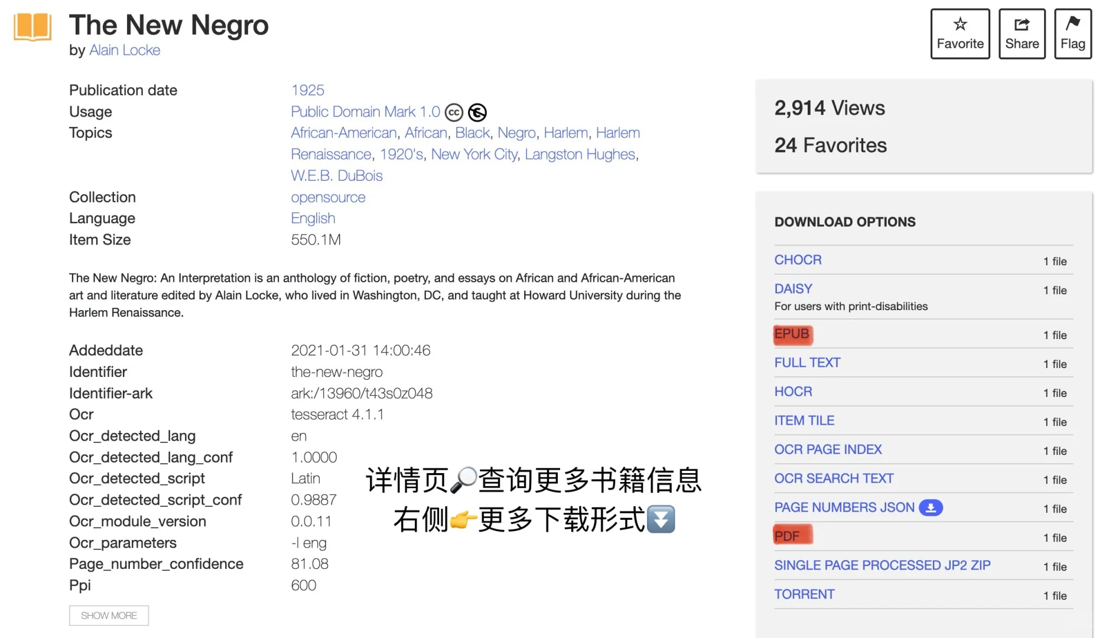Select the Black topic link
This screenshot has width=1109, height=638.
click(x=473, y=133)
